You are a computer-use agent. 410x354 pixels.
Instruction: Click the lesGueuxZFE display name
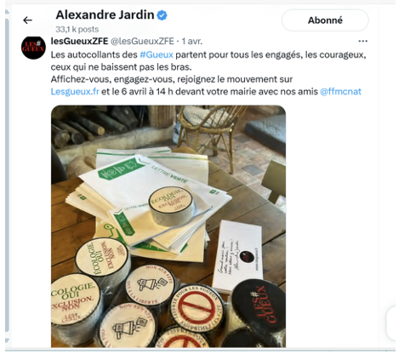[x=79, y=41]
